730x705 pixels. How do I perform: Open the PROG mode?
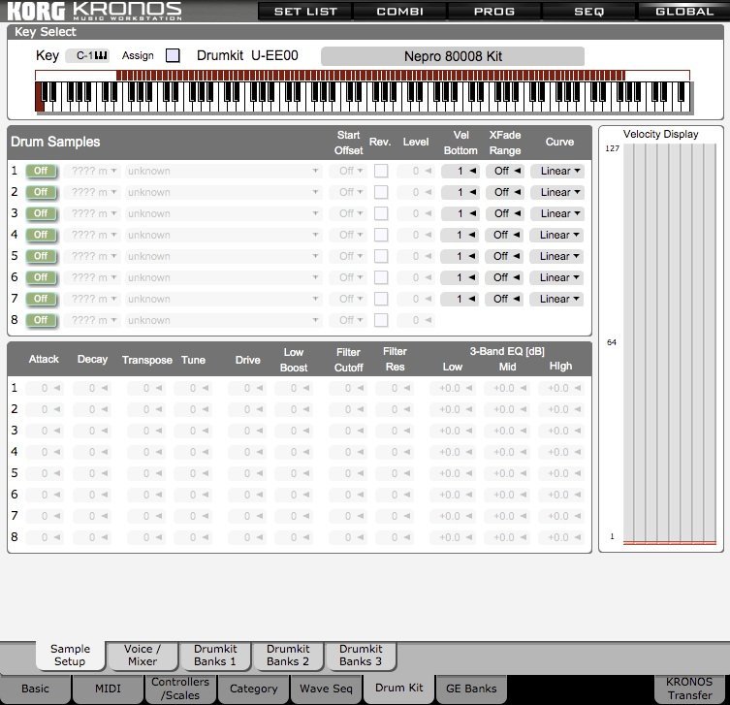[x=494, y=12]
